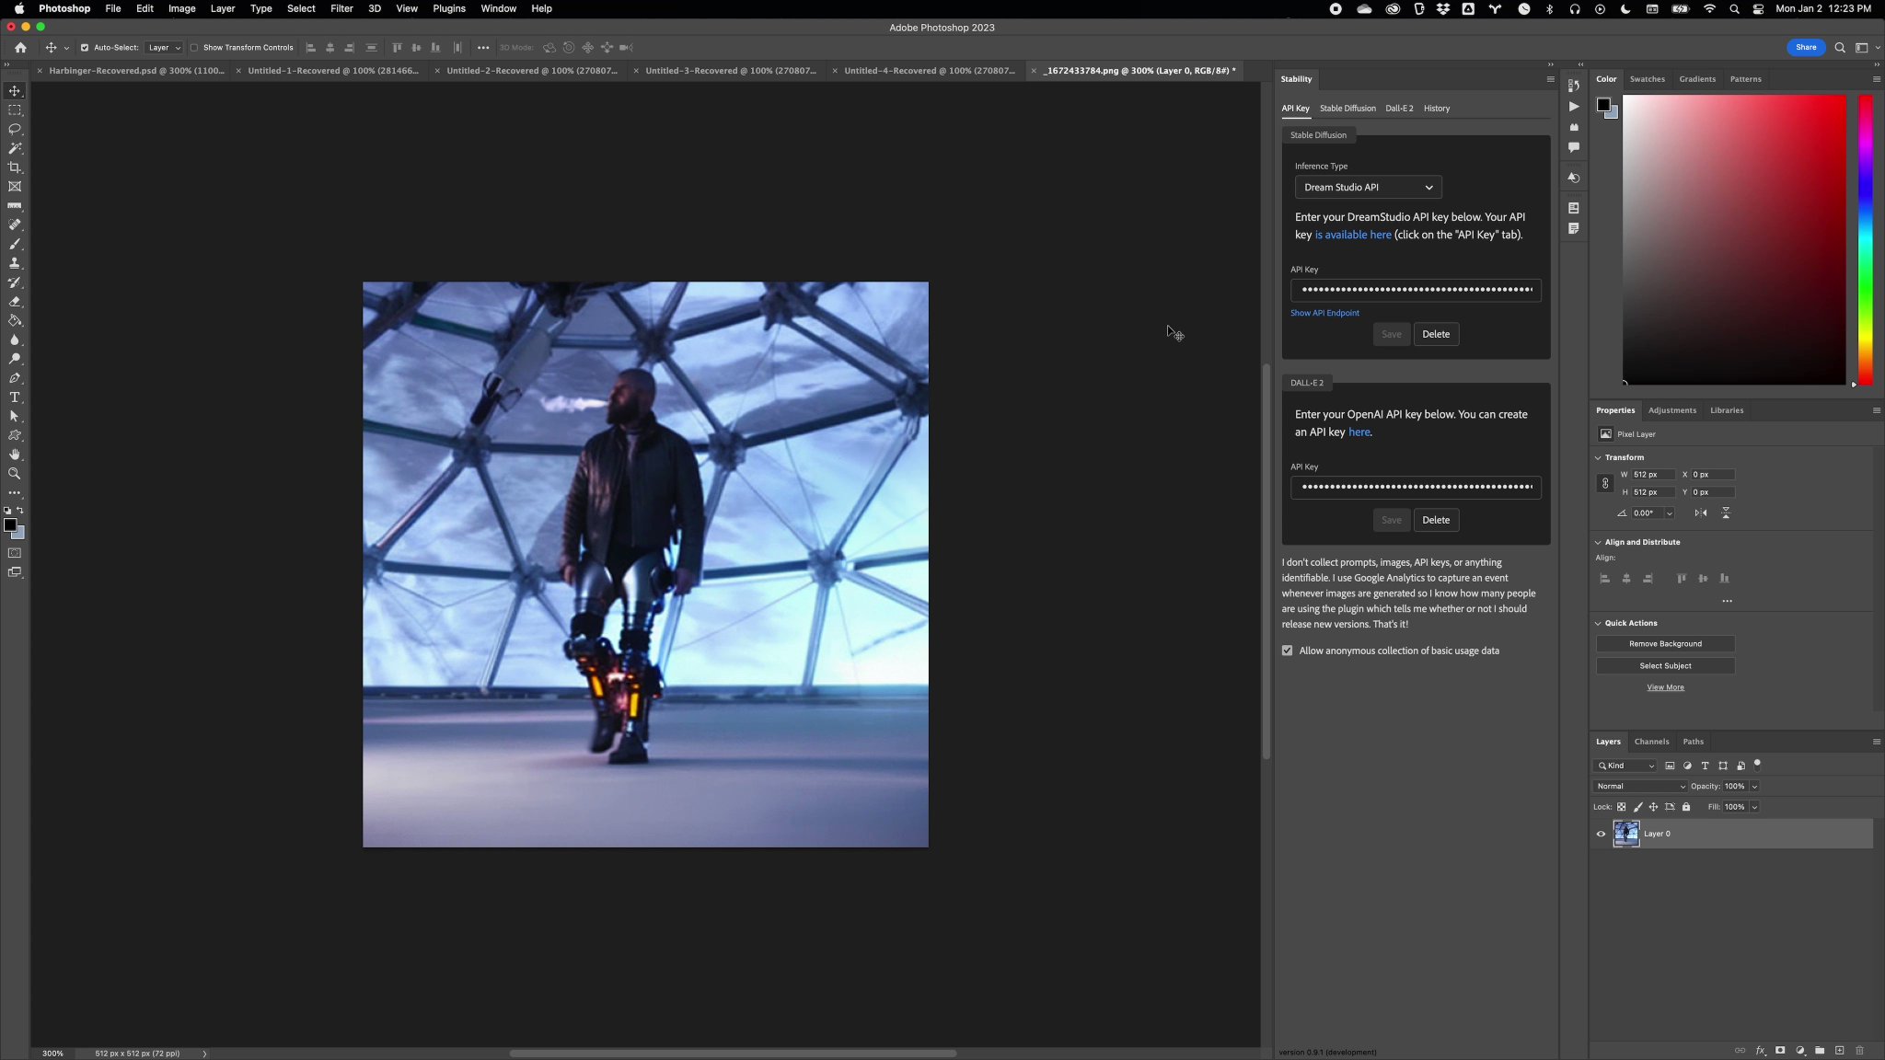Screen dimensions: 1885x1060
Task: Uncheck Allow anonymous collection of usage data
Action: pyautogui.click(x=1287, y=651)
